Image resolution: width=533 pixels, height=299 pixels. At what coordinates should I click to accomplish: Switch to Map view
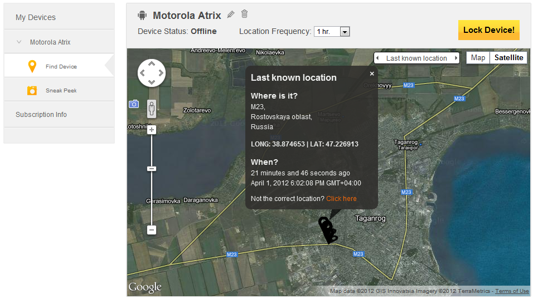(x=478, y=58)
